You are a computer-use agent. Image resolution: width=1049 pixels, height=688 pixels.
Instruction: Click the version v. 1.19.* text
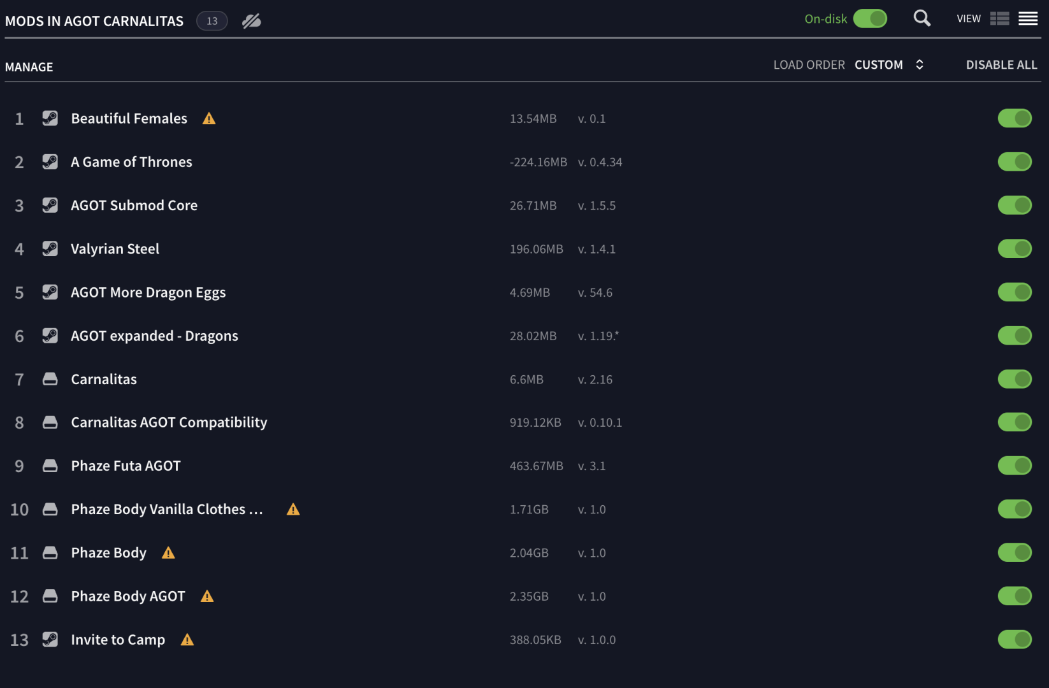coord(598,336)
